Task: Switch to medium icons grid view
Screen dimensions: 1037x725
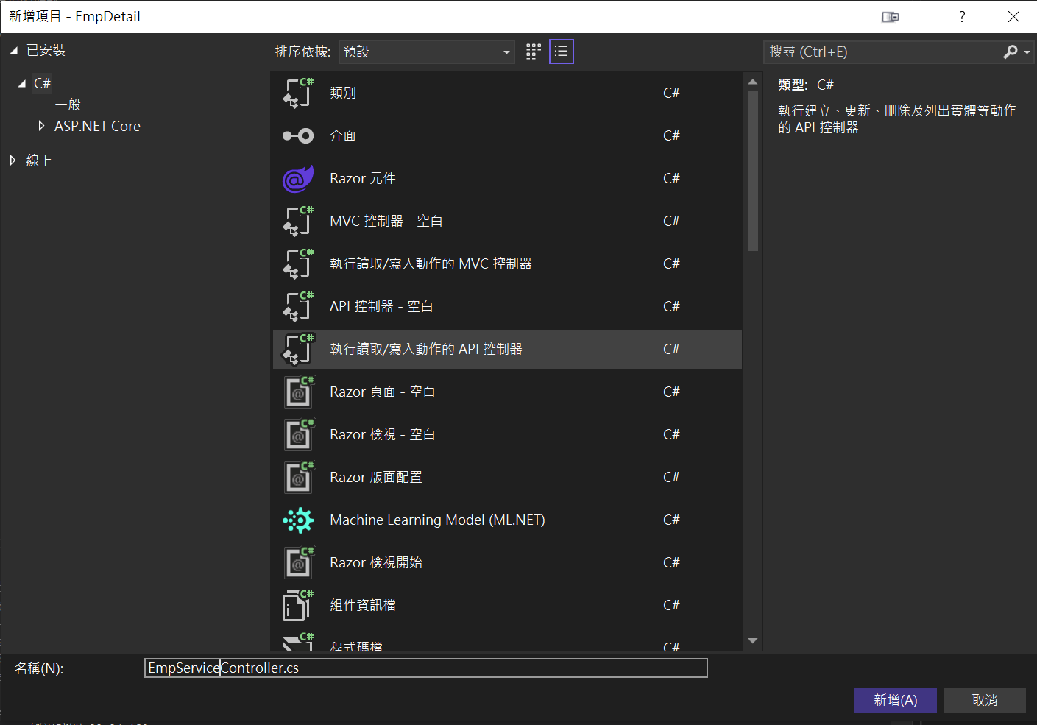Action: pyautogui.click(x=534, y=52)
